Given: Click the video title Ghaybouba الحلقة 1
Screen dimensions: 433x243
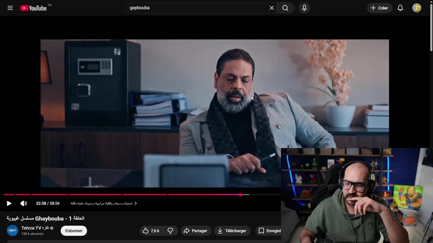Looking at the screenshot, I should [46, 218].
